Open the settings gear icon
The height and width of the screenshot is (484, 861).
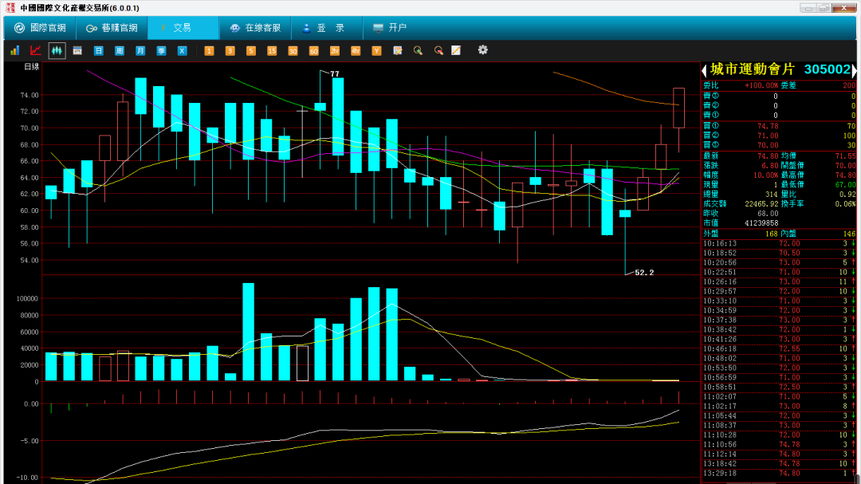coord(482,50)
